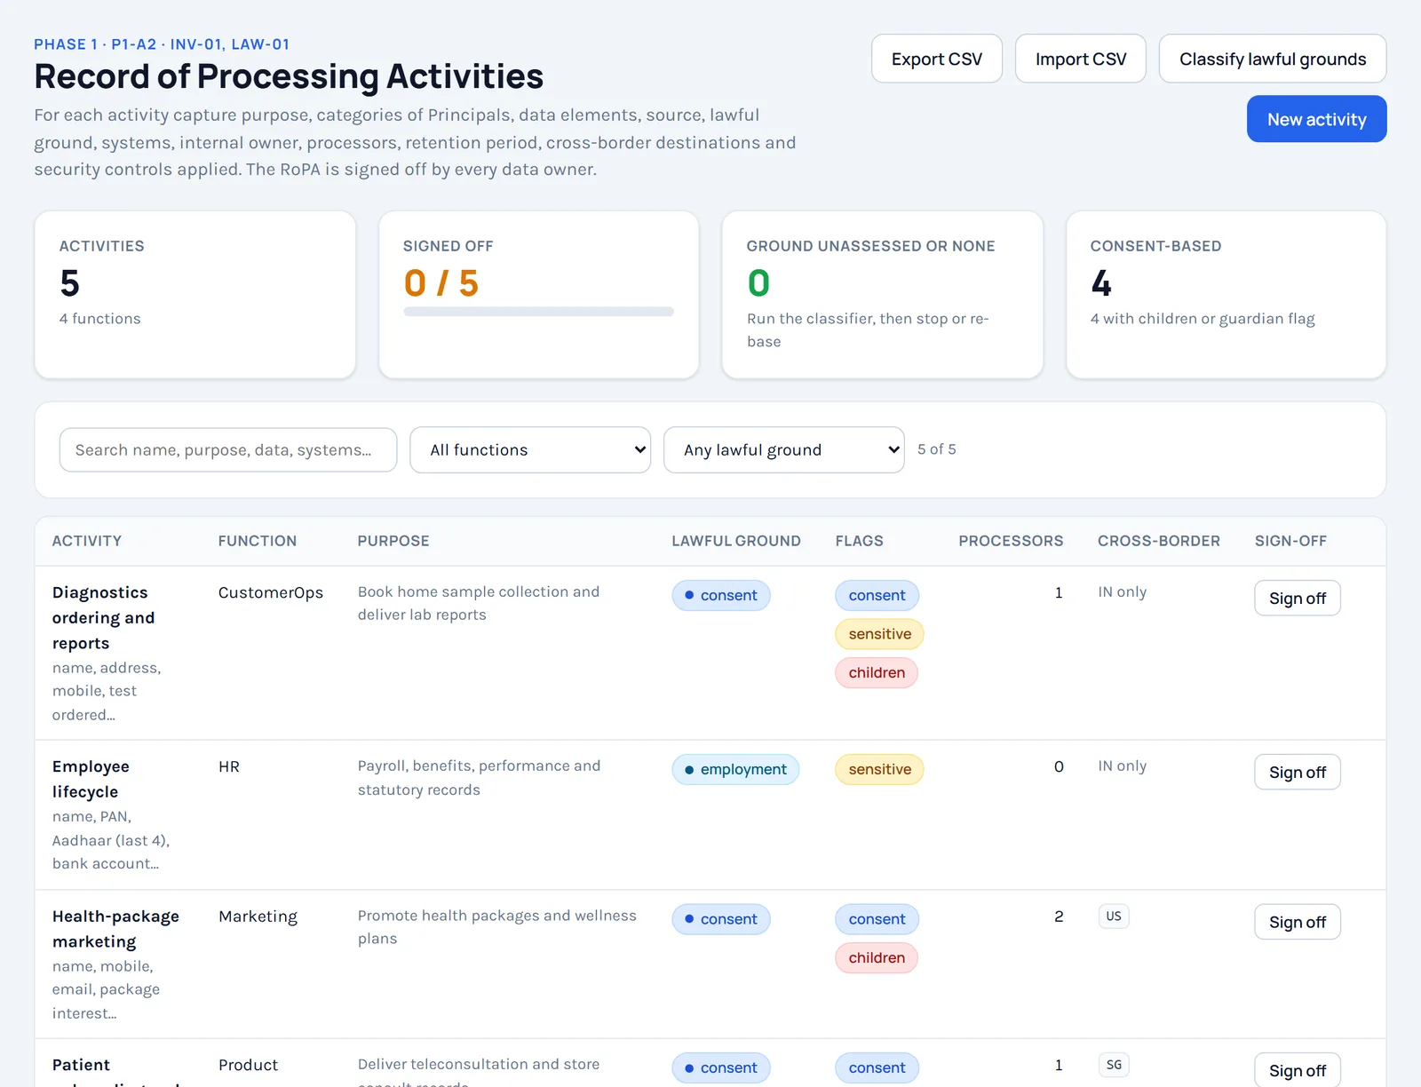Select the Marketing function cell
The width and height of the screenshot is (1421, 1087).
258,916
